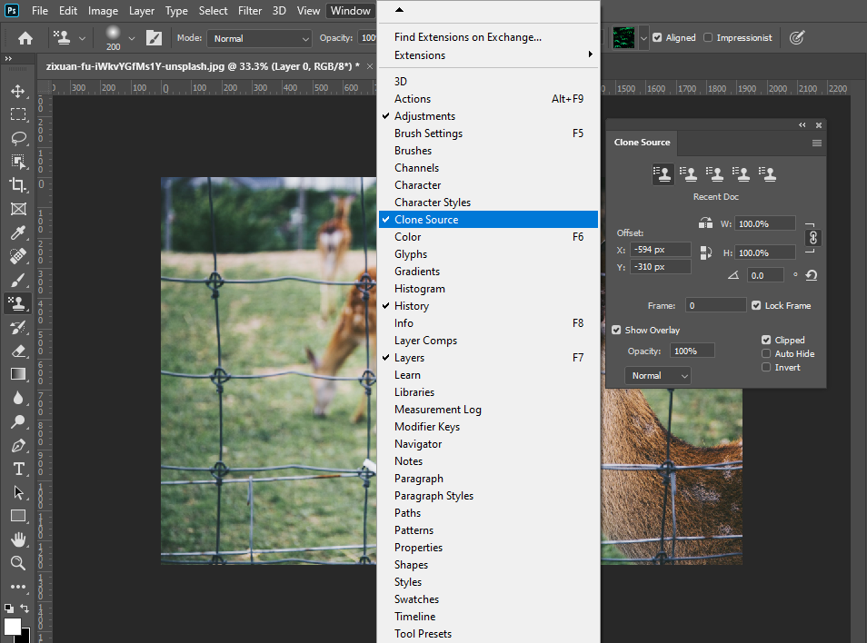Select the Crop tool
The image size is (867, 643).
click(x=18, y=185)
